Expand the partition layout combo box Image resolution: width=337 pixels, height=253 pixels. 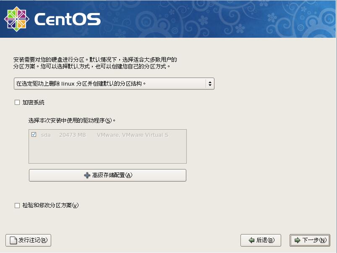113,83
